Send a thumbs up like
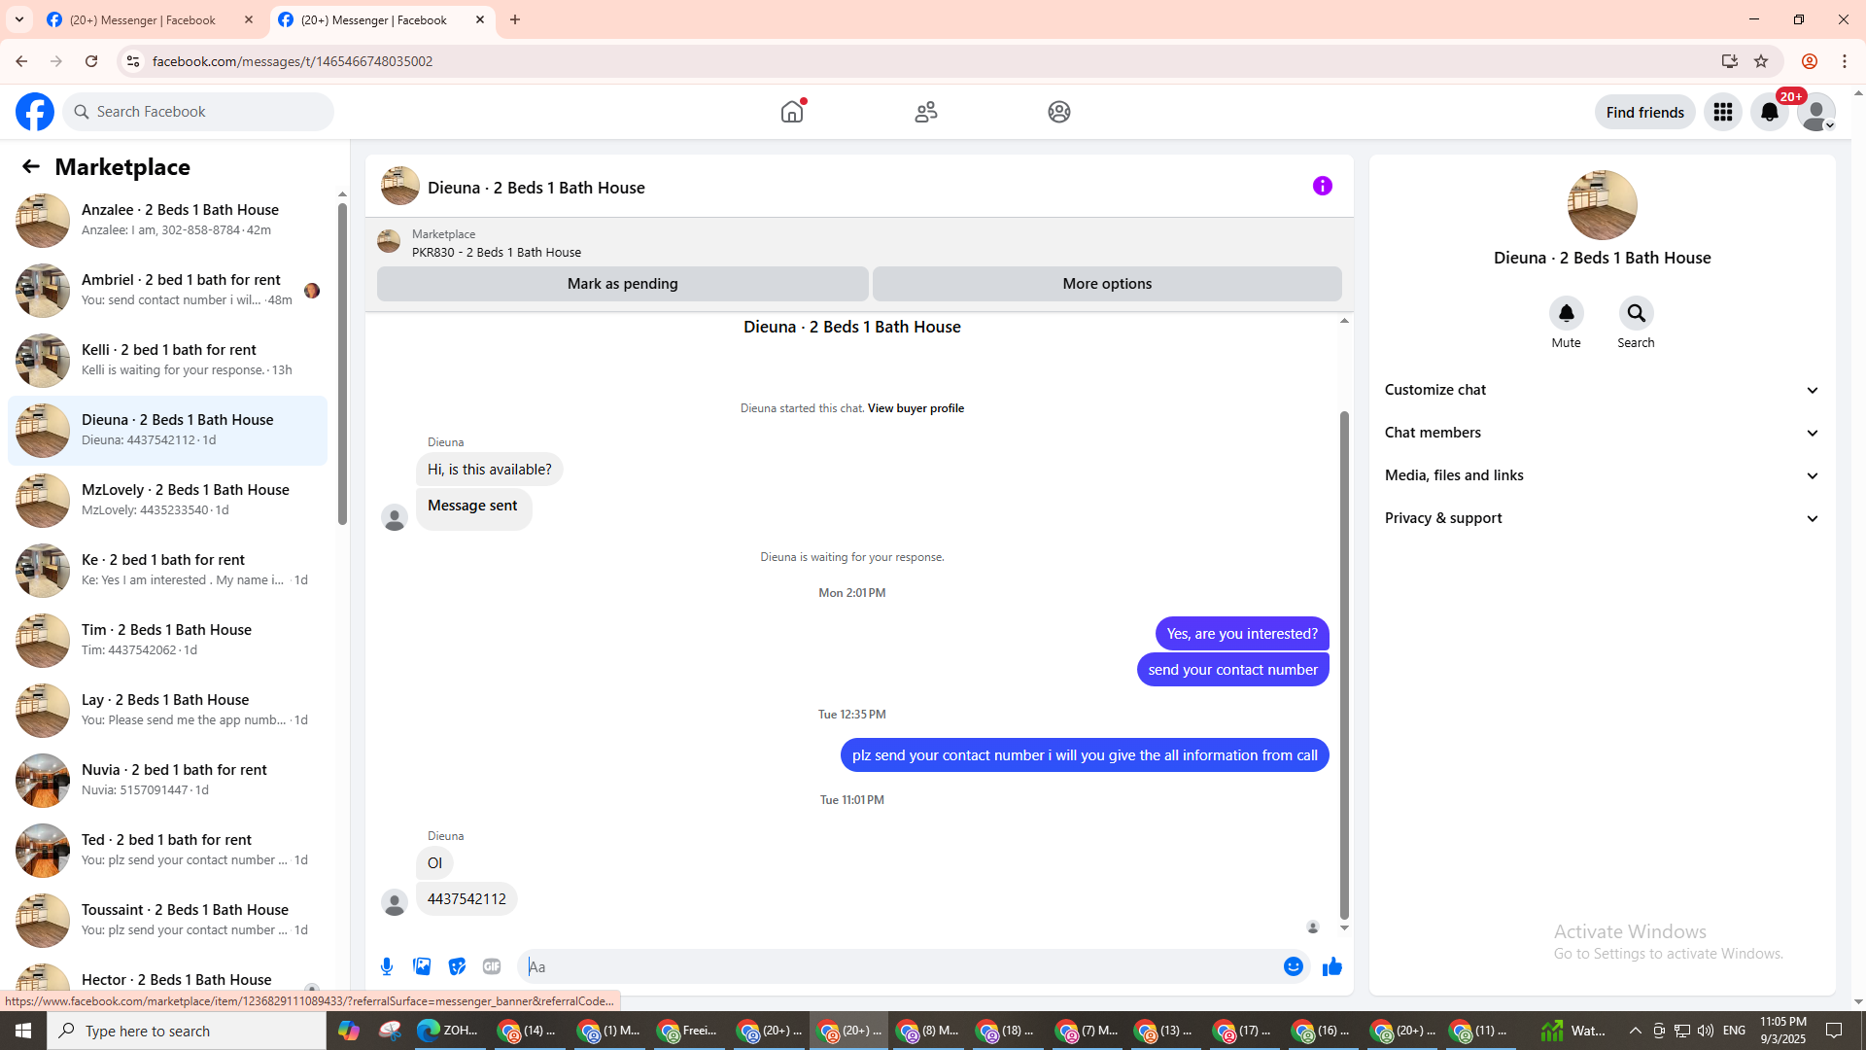The image size is (1866, 1050). pyautogui.click(x=1332, y=966)
